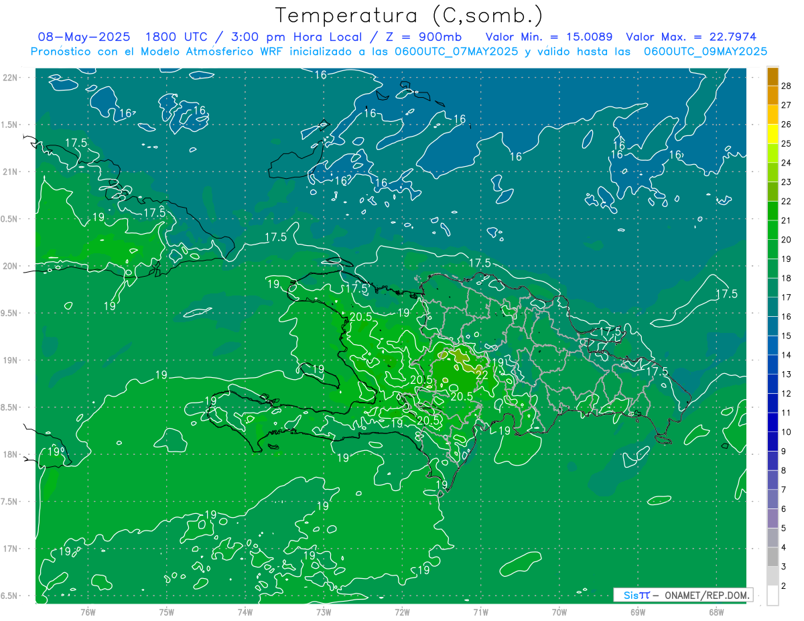Click the '75W' longitude axis label
This screenshot has width=804, height=621.
point(167,612)
